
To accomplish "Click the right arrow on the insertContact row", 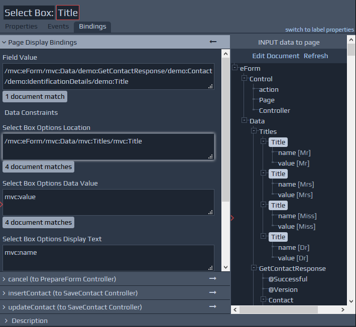I will (x=213, y=292).
